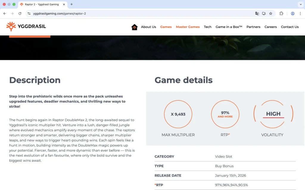
Task: Open the About Us menu item
Action: click(x=148, y=27)
